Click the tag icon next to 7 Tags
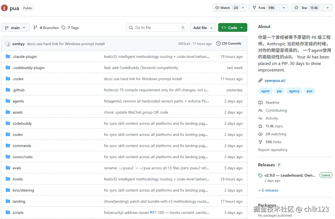Image resolution: width=335 pixels, height=219 pixels. [x=63, y=28]
